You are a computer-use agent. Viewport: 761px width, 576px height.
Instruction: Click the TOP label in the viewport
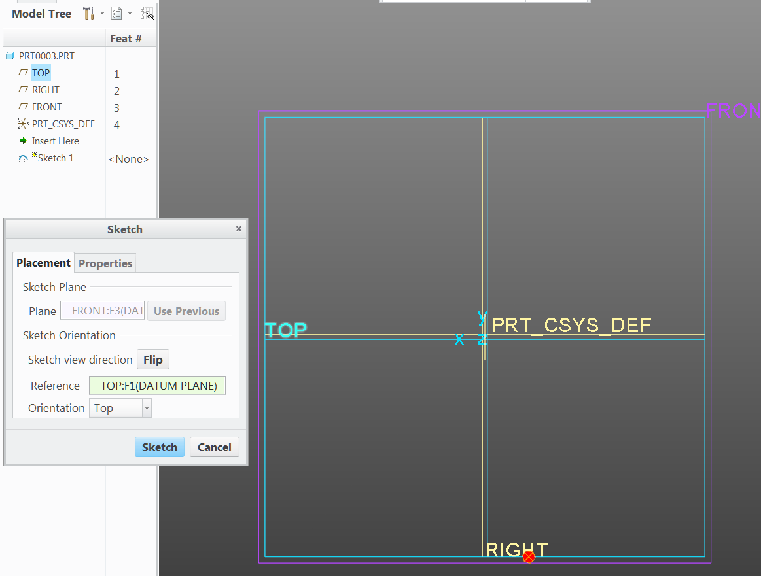coord(286,330)
